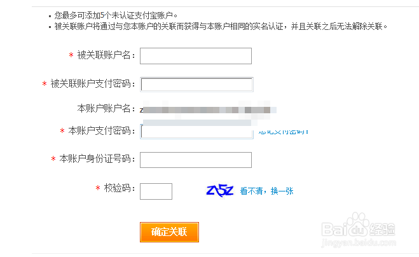The height and width of the screenshot is (257, 419).
Task: Click the 经验 watermark text beside Baidu
Action: click(x=382, y=230)
